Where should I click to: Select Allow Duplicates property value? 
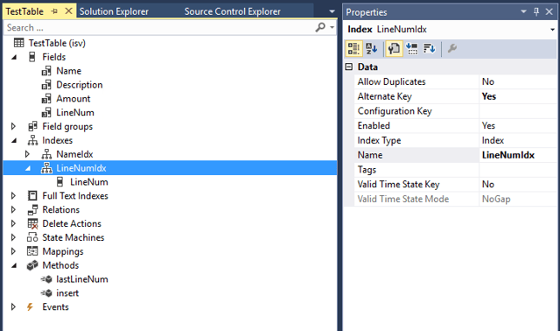[x=517, y=81]
